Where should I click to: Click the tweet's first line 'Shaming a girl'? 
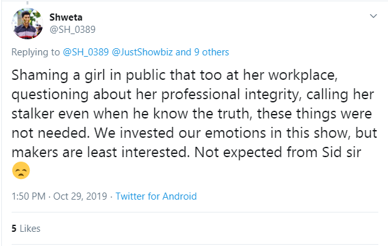coord(59,75)
